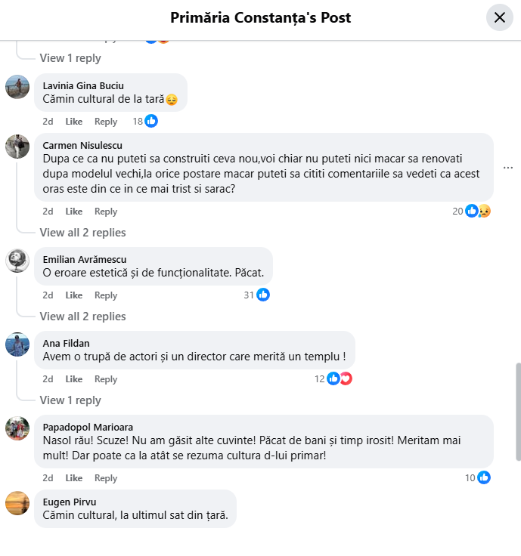Click like reaction icon on Papadopol Marioara's comment
The image size is (521, 556).
[484, 477]
